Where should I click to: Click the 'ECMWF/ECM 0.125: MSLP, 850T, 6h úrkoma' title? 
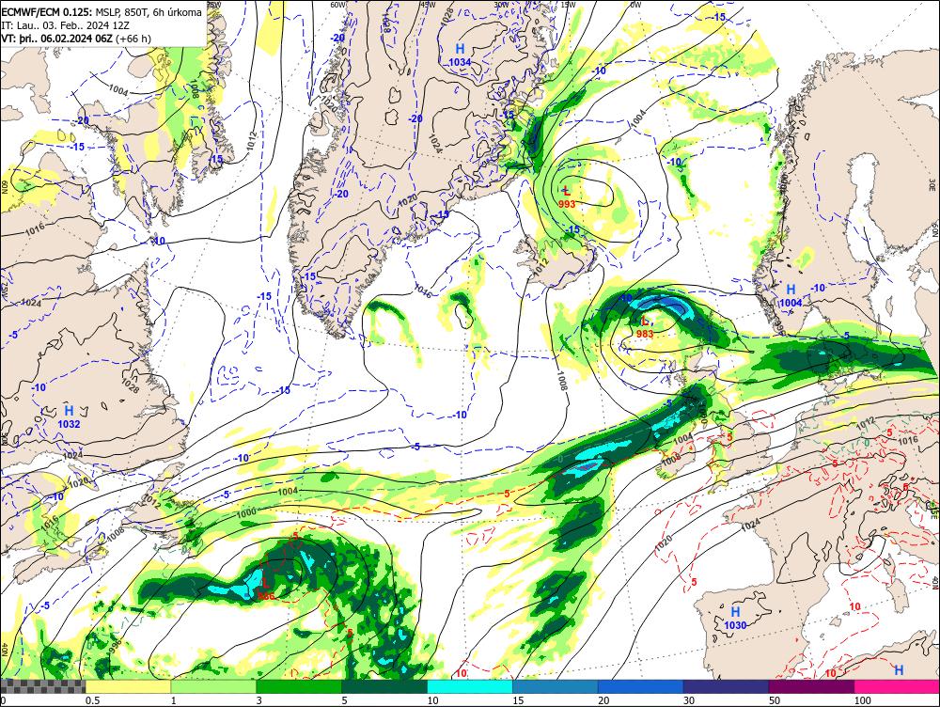[x=102, y=12]
